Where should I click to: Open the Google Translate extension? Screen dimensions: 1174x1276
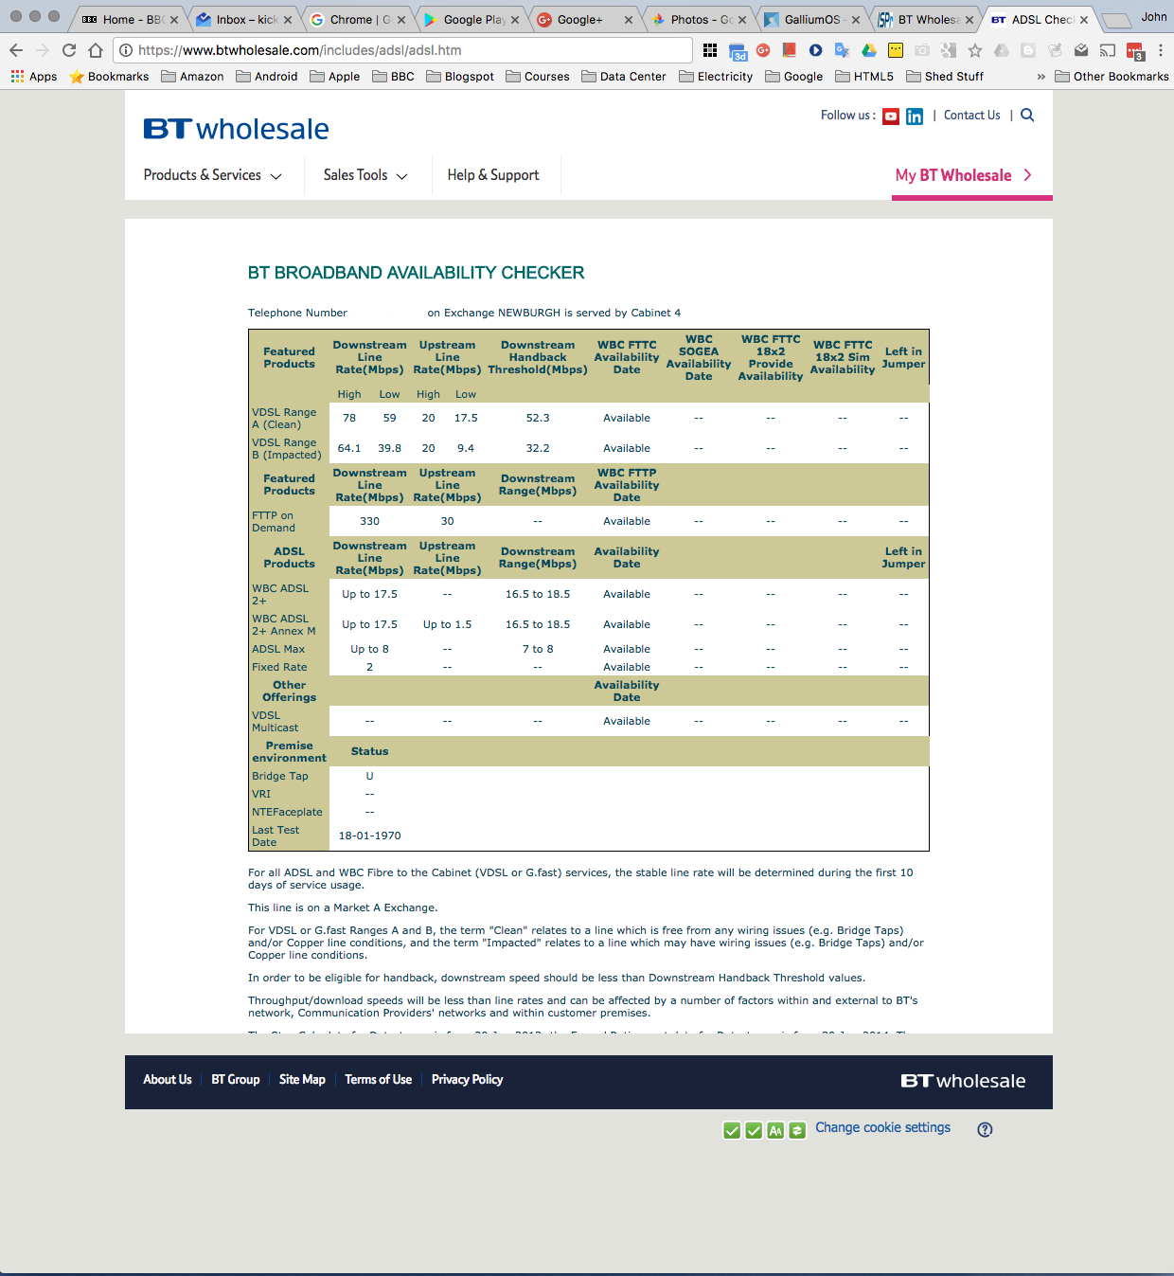point(843,50)
